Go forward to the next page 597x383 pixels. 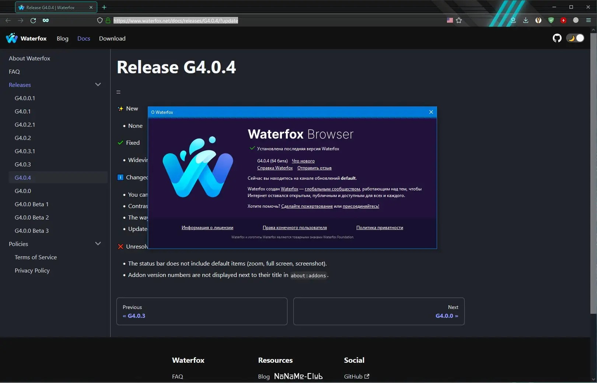(x=21, y=21)
